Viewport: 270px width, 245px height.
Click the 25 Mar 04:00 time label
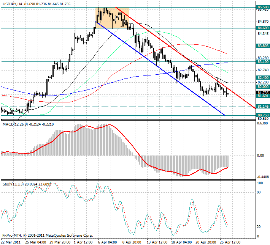(x=36, y=242)
